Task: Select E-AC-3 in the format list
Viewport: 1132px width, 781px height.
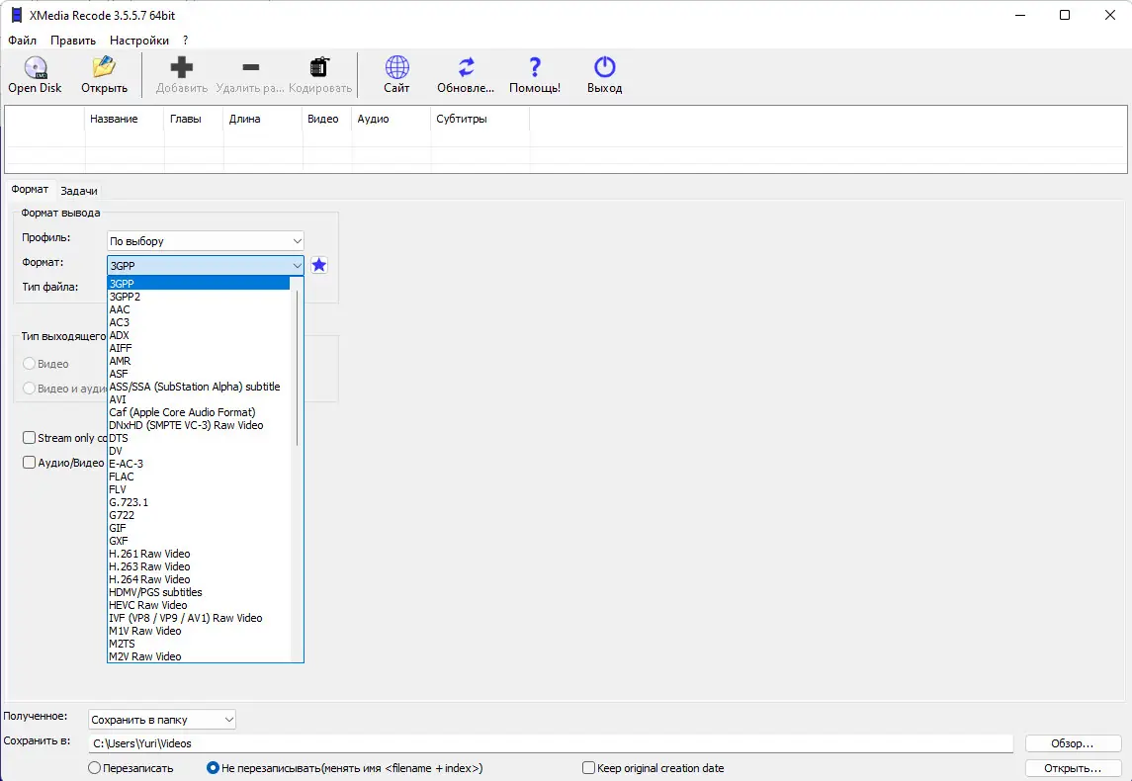Action: pyautogui.click(x=199, y=464)
